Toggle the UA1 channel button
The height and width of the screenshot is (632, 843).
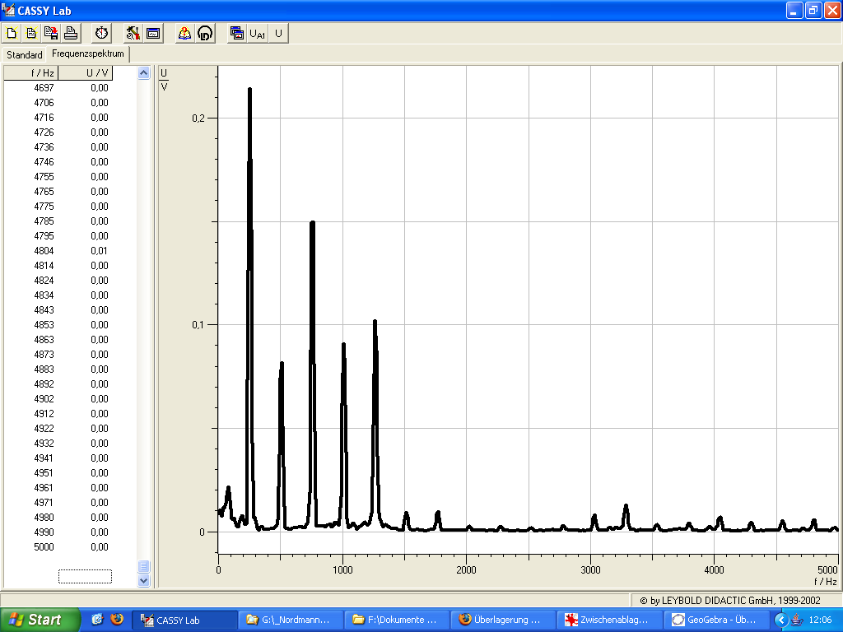(258, 33)
